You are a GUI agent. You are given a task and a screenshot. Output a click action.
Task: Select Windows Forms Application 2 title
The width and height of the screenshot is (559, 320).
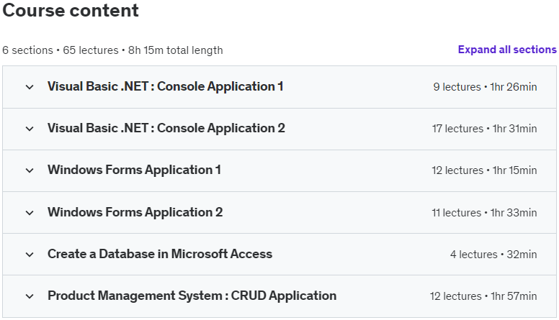(135, 213)
